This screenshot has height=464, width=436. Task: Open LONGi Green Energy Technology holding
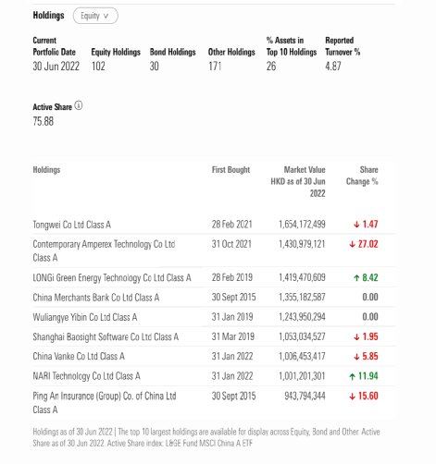(x=112, y=278)
